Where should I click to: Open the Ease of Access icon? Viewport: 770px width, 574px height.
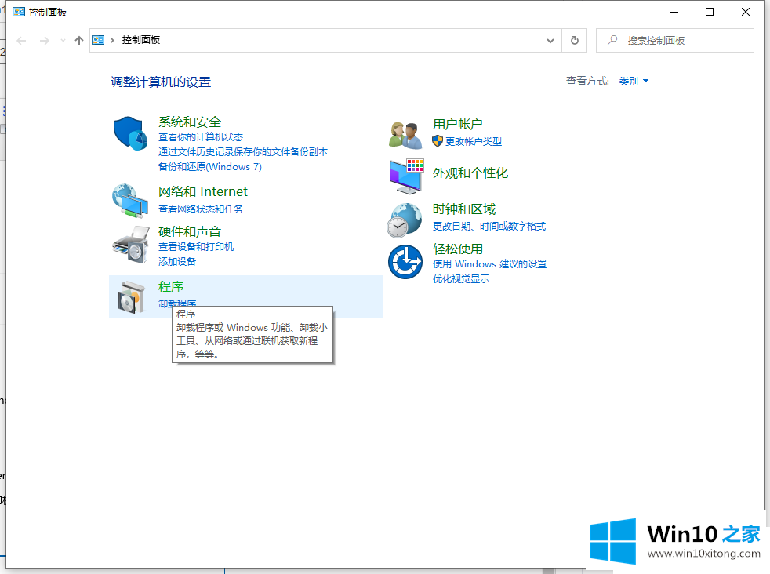tap(406, 262)
